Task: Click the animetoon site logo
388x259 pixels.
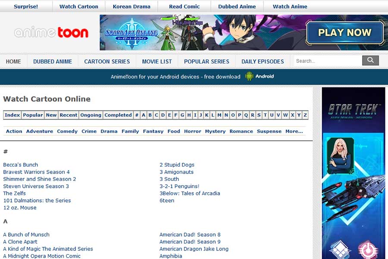Action: [51, 32]
